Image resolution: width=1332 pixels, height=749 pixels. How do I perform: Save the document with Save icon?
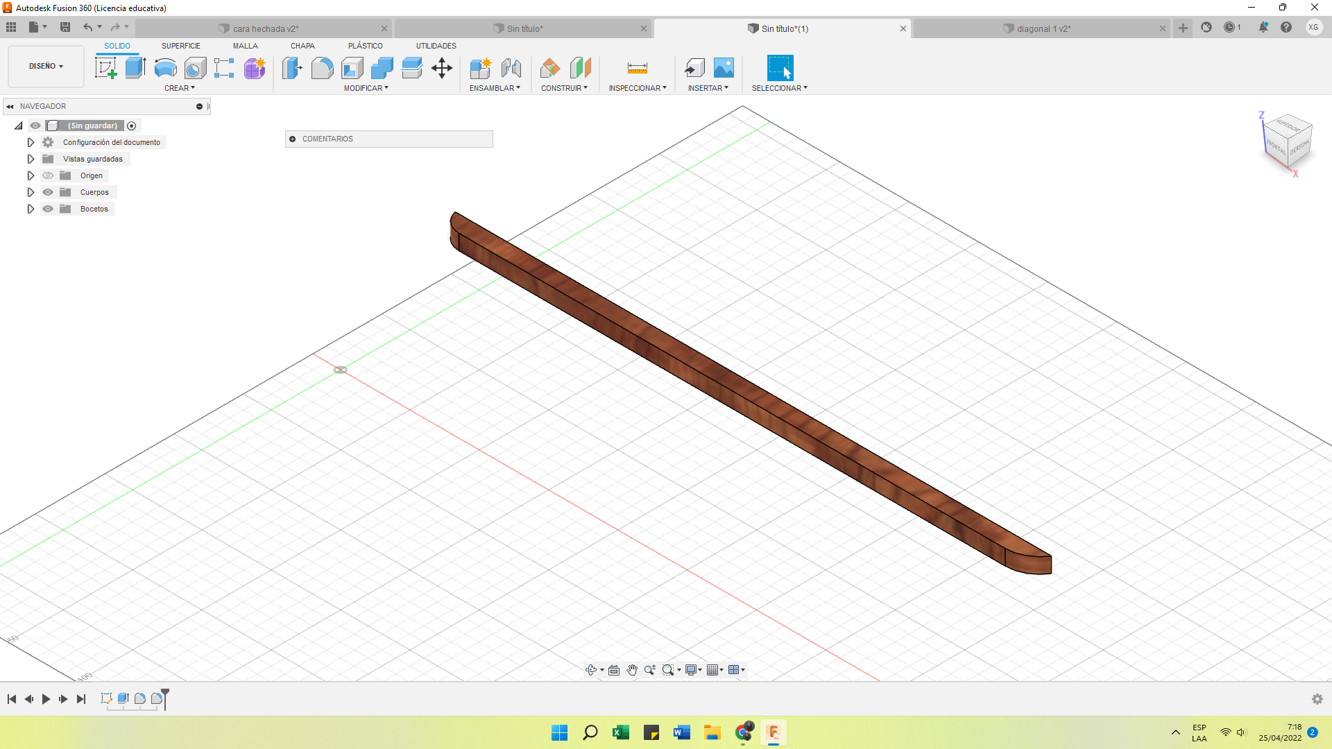tap(65, 27)
